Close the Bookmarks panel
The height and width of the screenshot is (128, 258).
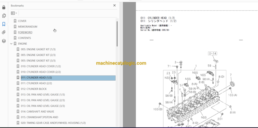pyautogui.click(x=114, y=5)
